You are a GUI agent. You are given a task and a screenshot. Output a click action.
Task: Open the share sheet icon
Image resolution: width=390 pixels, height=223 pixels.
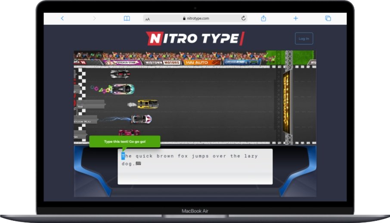point(263,18)
